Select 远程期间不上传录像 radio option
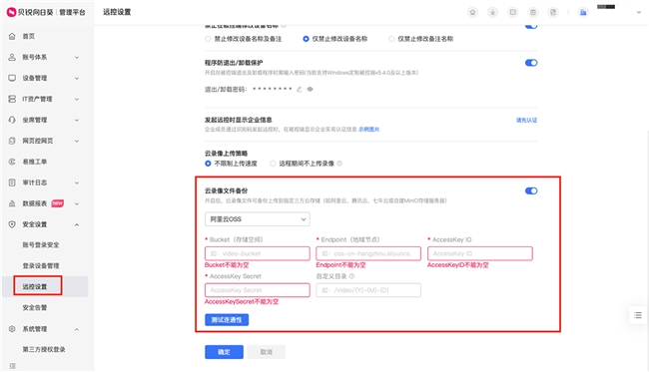 [x=273, y=164]
